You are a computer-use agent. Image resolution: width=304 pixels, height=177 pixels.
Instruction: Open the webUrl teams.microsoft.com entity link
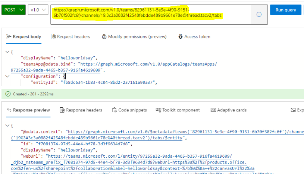[x=140, y=156]
